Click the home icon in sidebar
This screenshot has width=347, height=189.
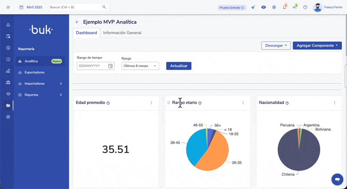tap(8, 25)
